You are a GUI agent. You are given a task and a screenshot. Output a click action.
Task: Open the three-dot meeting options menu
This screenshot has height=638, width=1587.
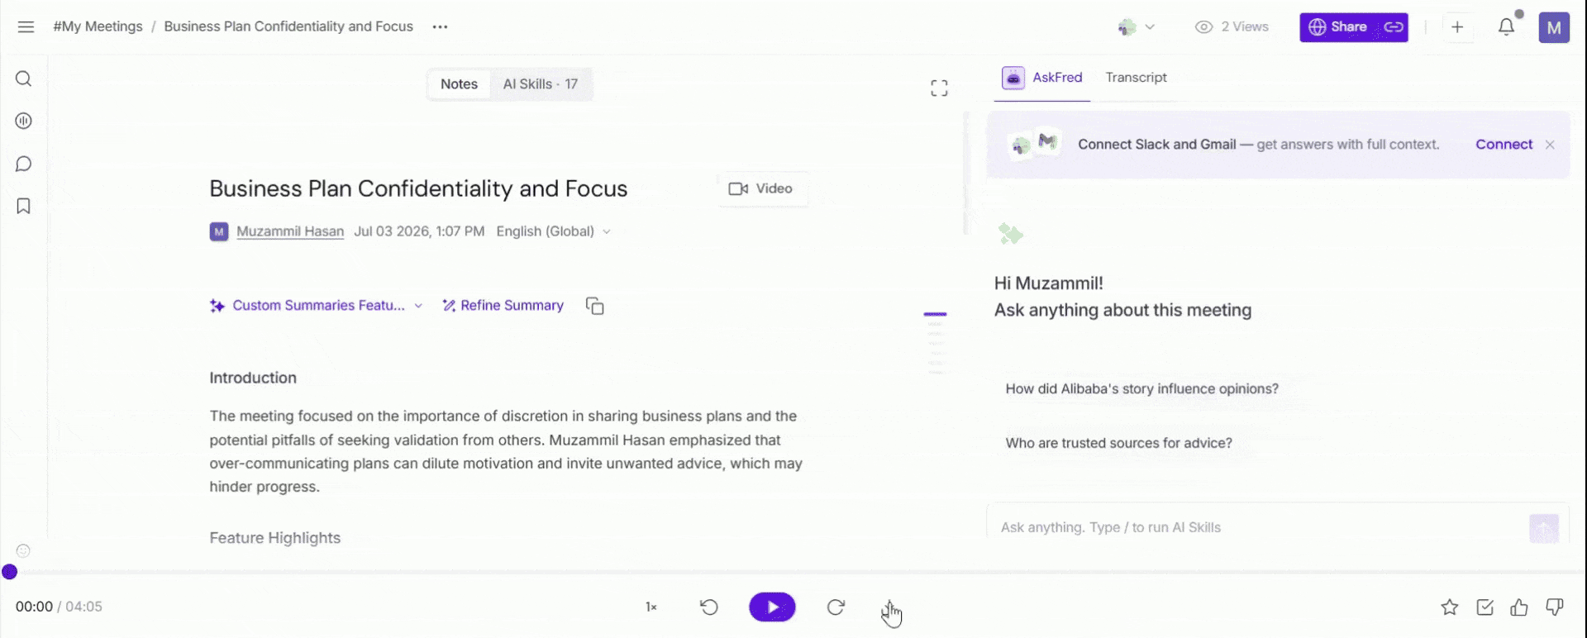pos(440,26)
